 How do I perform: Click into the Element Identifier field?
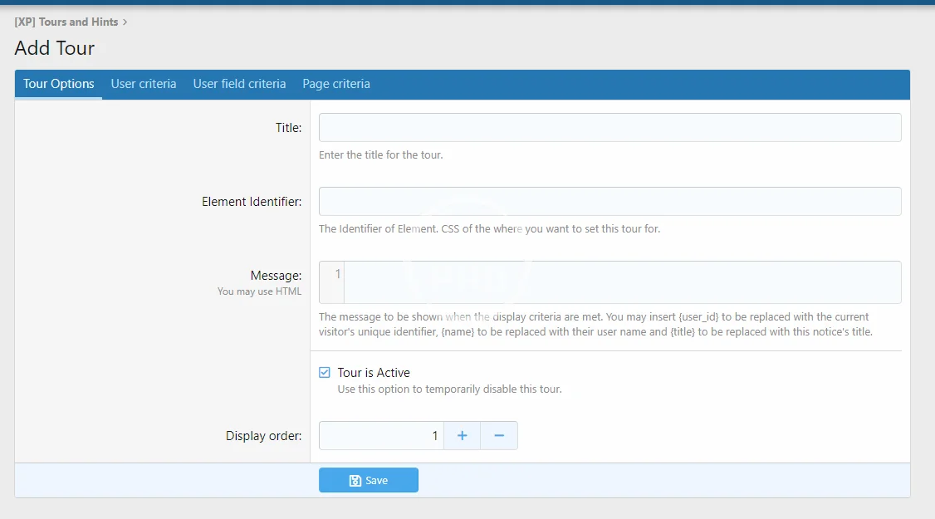click(x=609, y=202)
